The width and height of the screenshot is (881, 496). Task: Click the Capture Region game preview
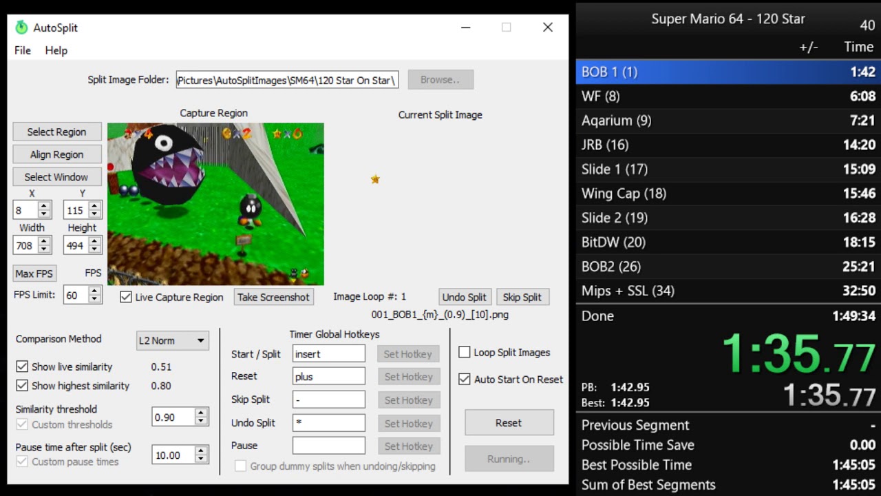(x=215, y=204)
